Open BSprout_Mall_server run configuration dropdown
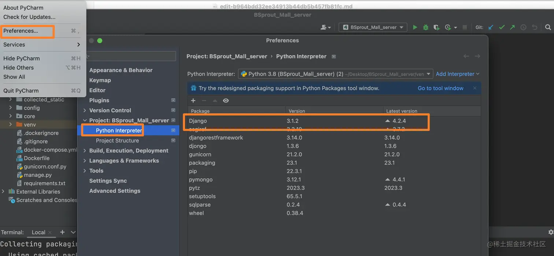This screenshot has height=256, width=554. coord(373,27)
